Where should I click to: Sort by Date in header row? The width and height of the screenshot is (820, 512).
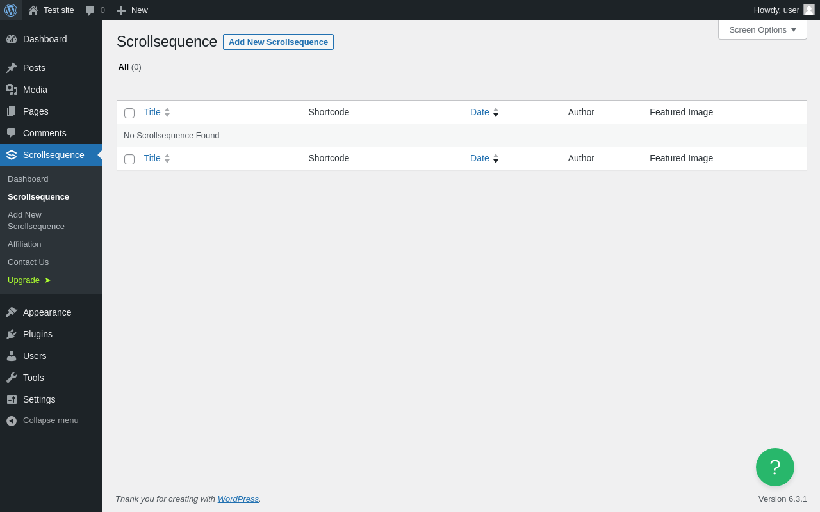[480, 112]
